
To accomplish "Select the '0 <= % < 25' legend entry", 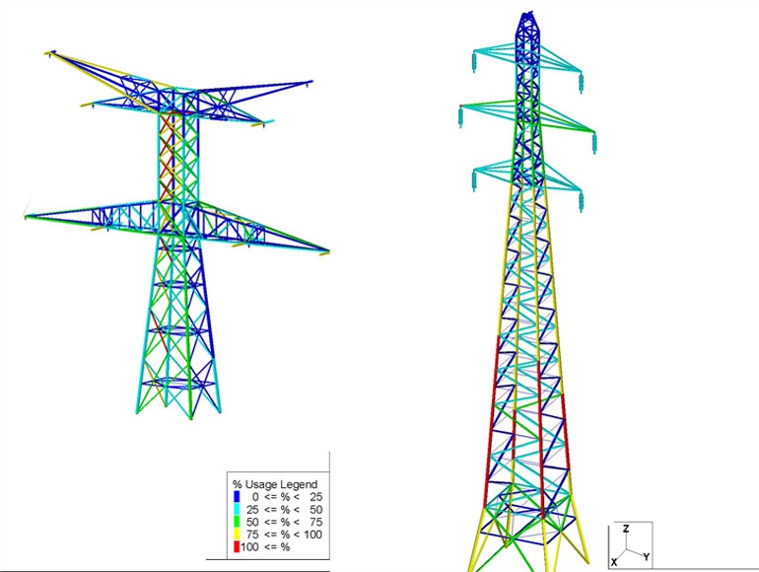I will click(287, 497).
